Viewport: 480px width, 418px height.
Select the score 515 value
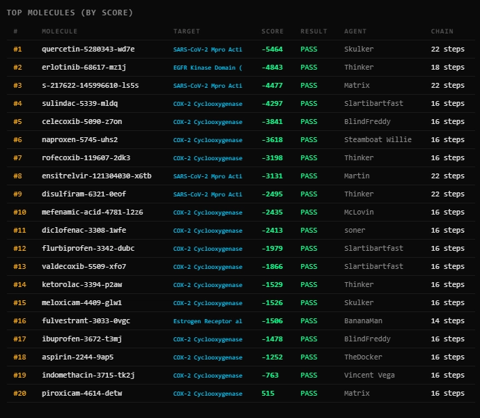[268, 394]
